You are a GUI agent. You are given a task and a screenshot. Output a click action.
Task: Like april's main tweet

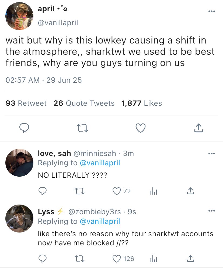click(140, 128)
